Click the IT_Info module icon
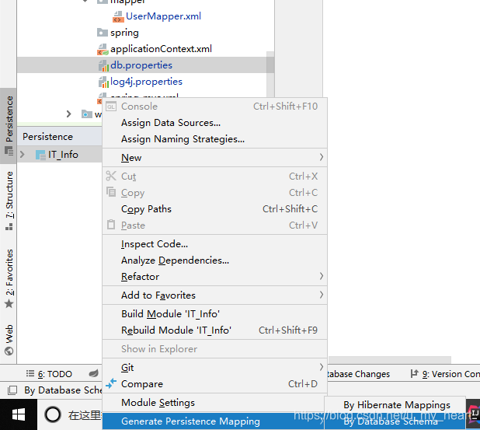 point(40,155)
